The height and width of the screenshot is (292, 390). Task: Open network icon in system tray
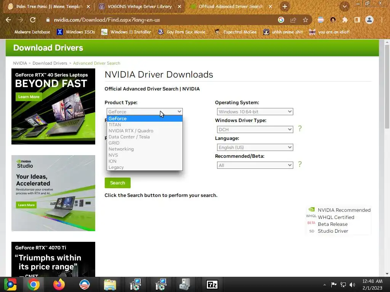[343, 285]
